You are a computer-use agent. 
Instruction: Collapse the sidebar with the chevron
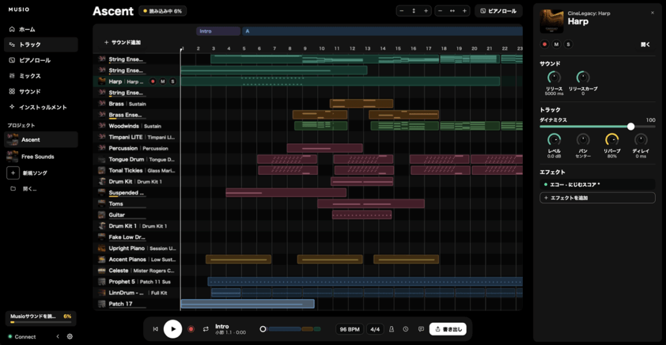pyautogui.click(x=58, y=337)
